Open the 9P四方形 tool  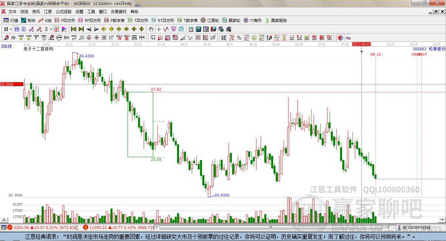coord(90,20)
